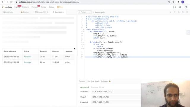Screen dimensions: 190x107
Task: Open the Explore menu item
Action: coord(17,7)
